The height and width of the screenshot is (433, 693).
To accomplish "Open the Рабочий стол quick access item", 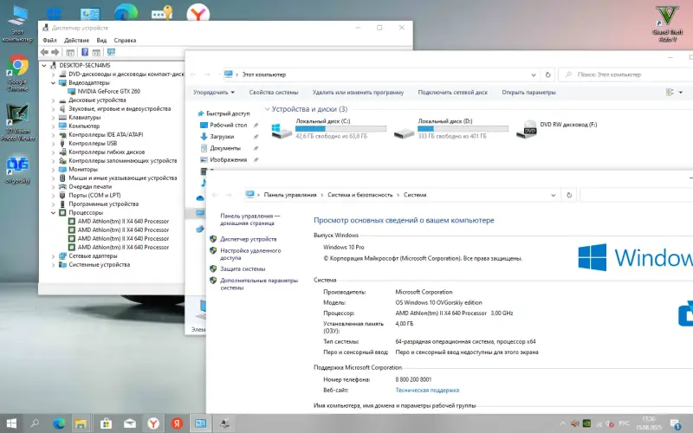I will point(228,125).
